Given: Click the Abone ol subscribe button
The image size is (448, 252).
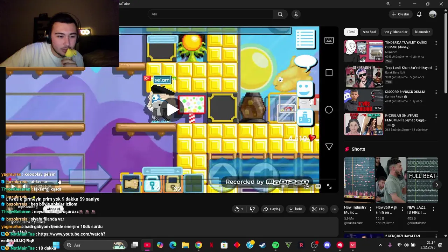Looking at the screenshot, I should click(54, 209).
